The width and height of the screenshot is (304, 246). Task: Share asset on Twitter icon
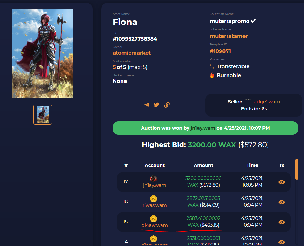156,105
